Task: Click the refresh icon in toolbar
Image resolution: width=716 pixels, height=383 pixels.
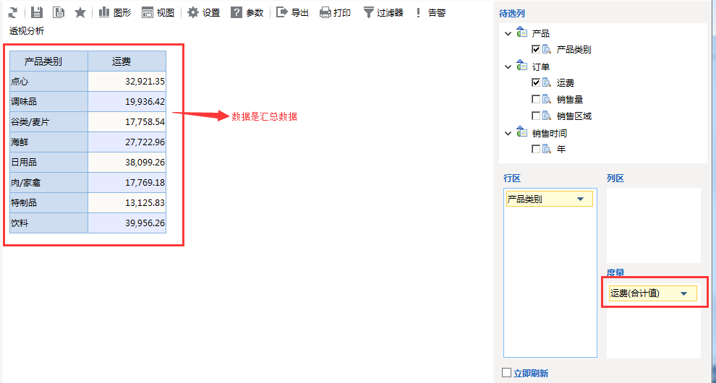Action: 13,12
